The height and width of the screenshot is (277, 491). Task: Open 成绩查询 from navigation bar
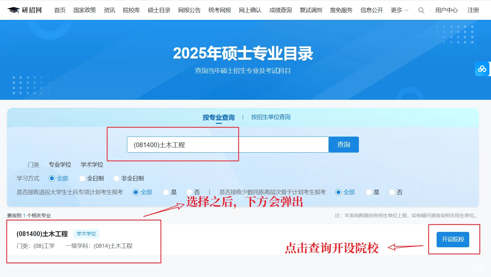click(x=280, y=10)
